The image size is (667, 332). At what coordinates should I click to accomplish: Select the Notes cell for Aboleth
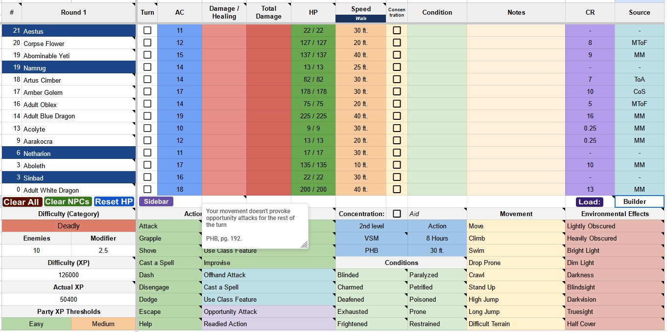(x=516, y=165)
